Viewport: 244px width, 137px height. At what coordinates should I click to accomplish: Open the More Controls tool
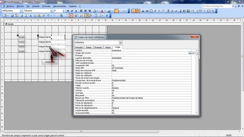pyautogui.click(x=213, y=11)
